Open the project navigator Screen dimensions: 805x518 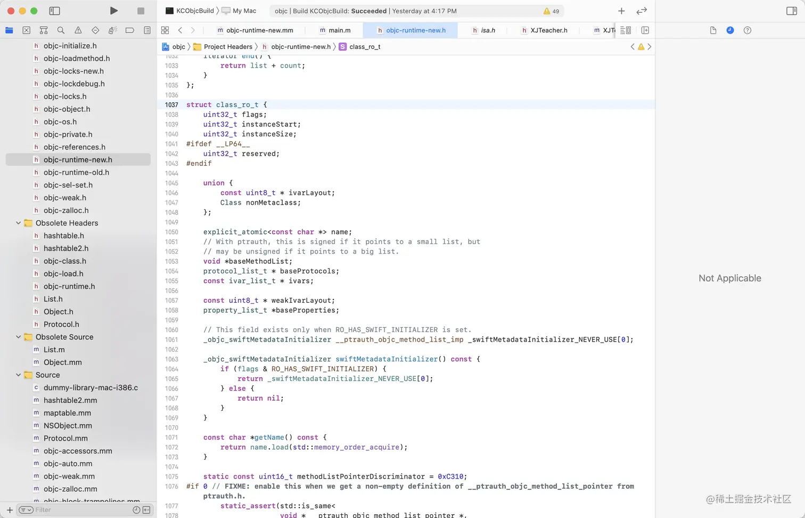pyautogui.click(x=9, y=30)
